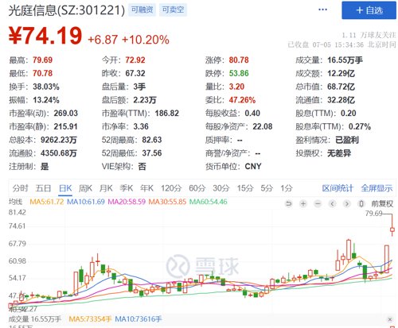
Task: Click the 委比 value 47.26%
Action: tap(242, 100)
